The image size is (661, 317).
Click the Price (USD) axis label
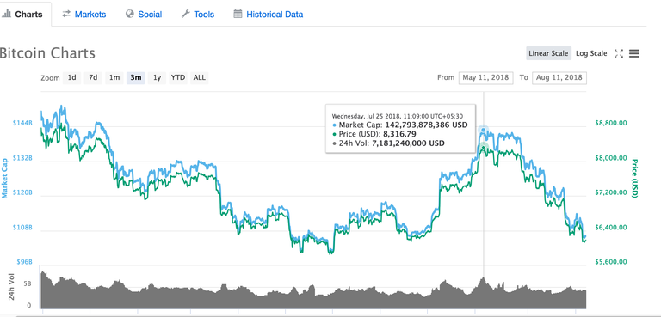[x=635, y=178]
